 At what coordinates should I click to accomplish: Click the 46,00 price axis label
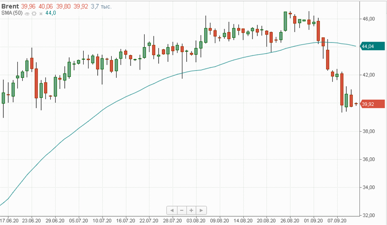[369, 19]
